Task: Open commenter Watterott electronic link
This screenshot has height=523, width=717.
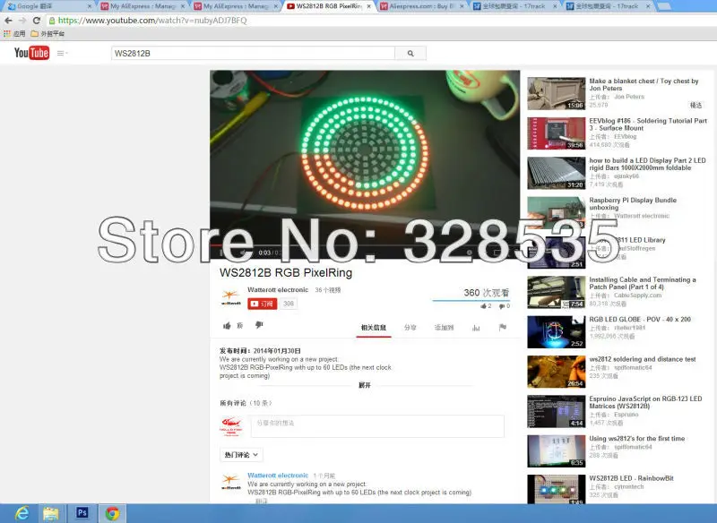Action: (278, 476)
